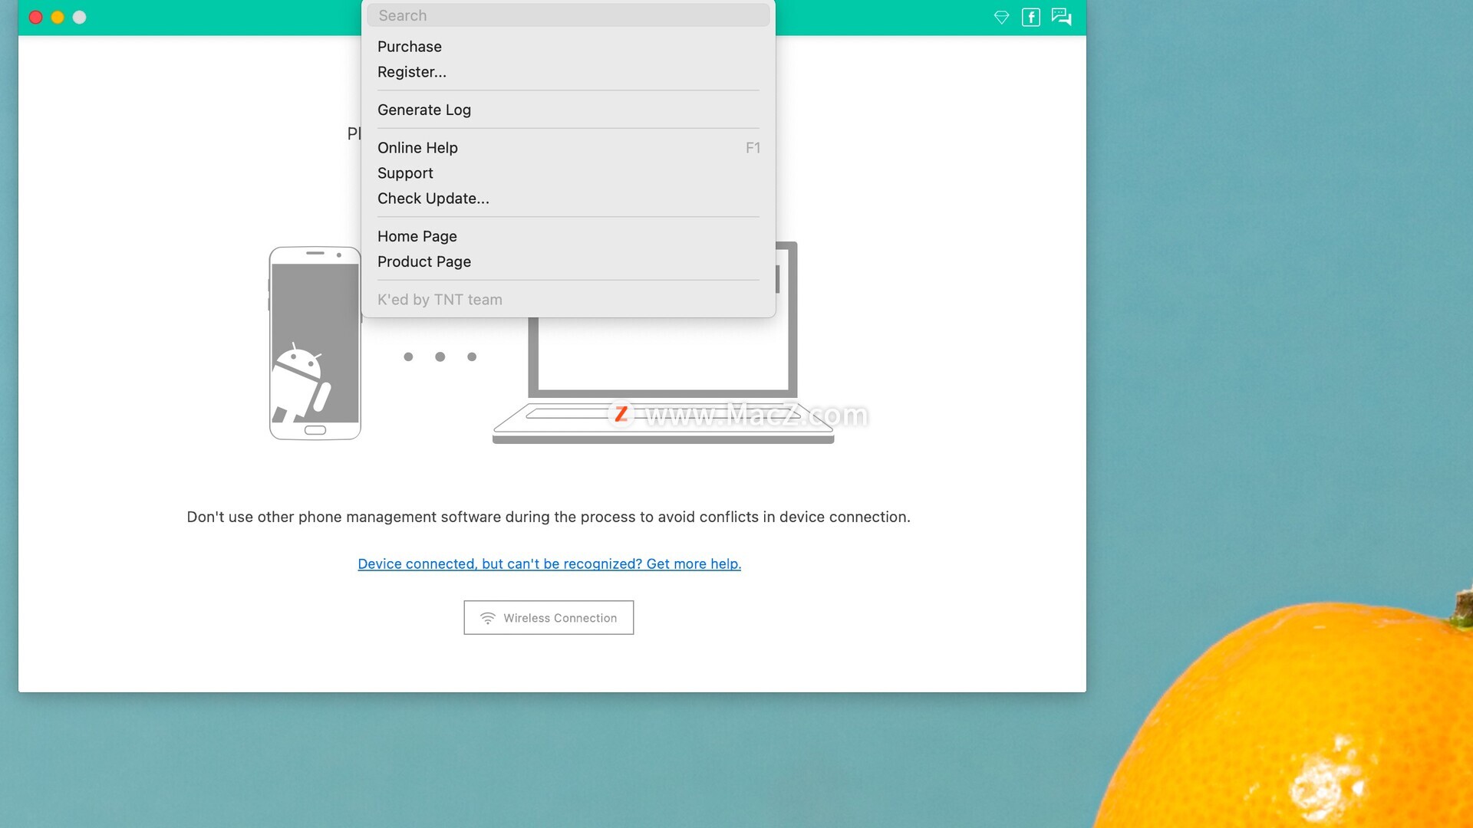Close the window with red button

pyautogui.click(x=35, y=17)
